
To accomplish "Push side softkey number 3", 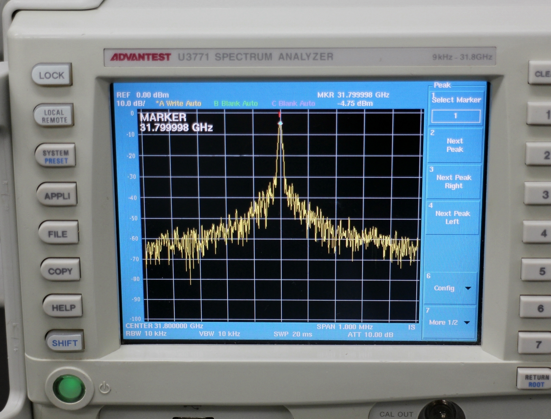I will coord(538,194).
